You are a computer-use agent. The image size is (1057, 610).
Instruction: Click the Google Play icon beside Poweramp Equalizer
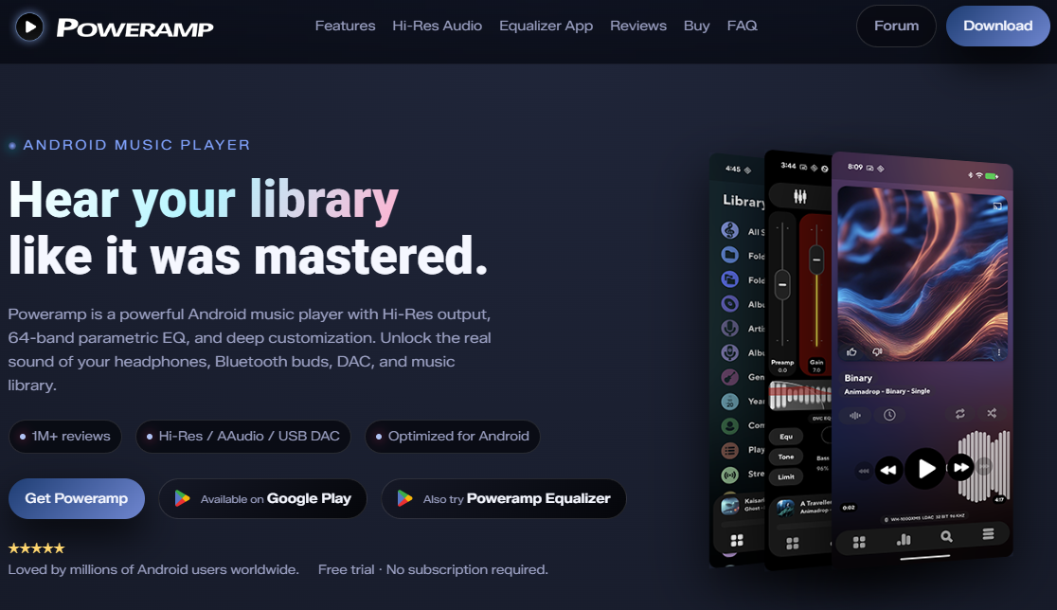pyautogui.click(x=404, y=498)
